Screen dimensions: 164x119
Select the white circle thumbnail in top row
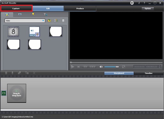click(56, 32)
